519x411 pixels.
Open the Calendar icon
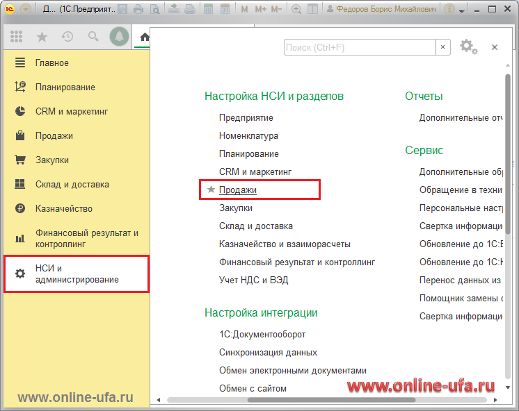pos(225,9)
